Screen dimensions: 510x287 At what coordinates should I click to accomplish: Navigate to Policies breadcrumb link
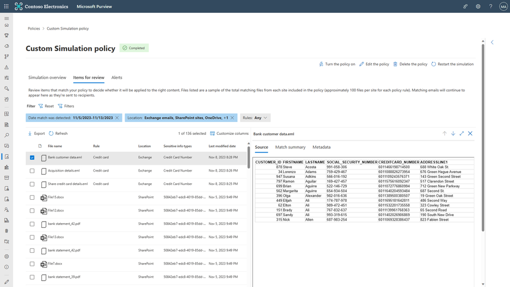pyautogui.click(x=34, y=29)
